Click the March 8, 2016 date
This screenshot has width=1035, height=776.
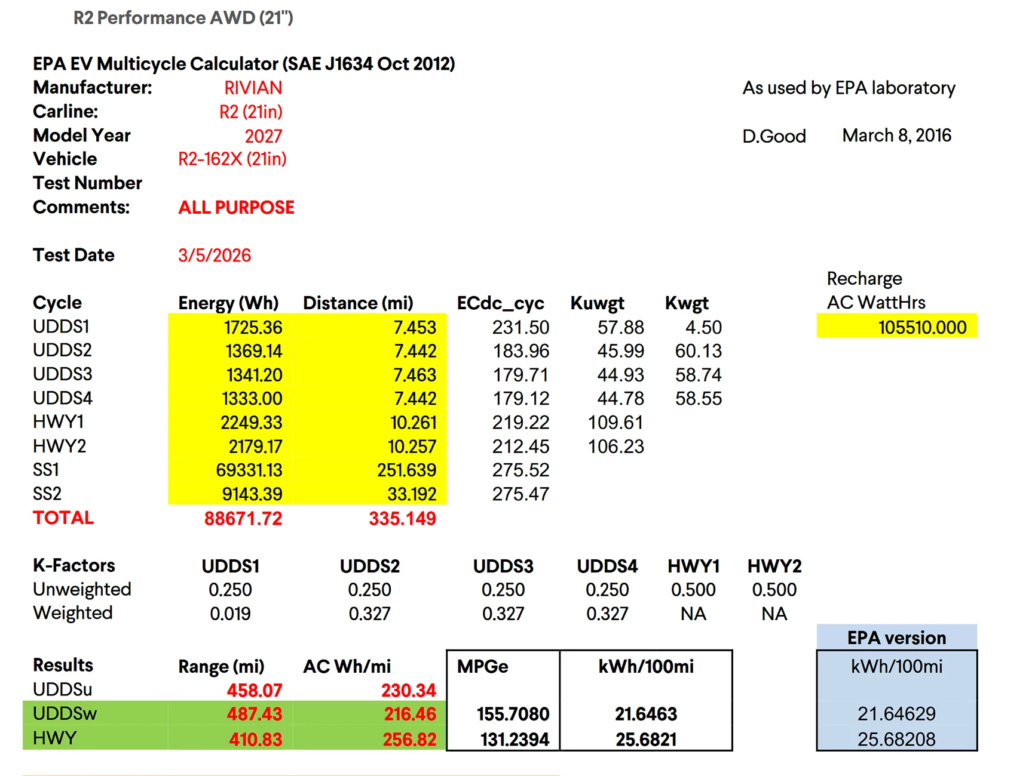coord(896,136)
